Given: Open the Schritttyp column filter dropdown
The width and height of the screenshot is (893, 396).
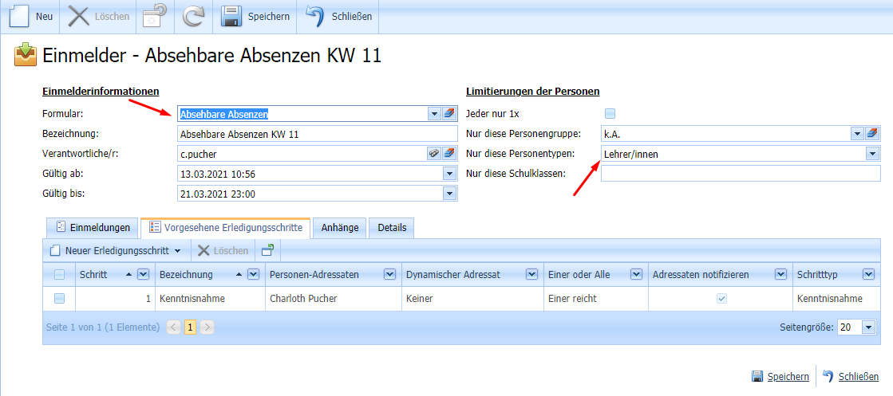Looking at the screenshot, I should click(868, 275).
